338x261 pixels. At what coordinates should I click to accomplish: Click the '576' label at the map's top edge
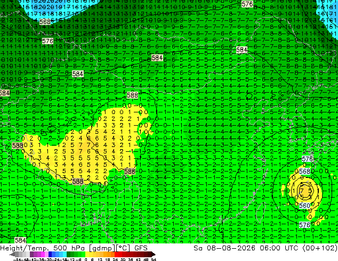click(247, 4)
